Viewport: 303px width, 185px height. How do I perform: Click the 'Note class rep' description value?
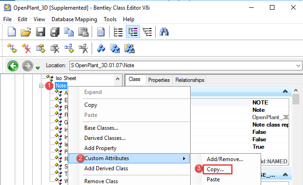pyautogui.click(x=271, y=125)
